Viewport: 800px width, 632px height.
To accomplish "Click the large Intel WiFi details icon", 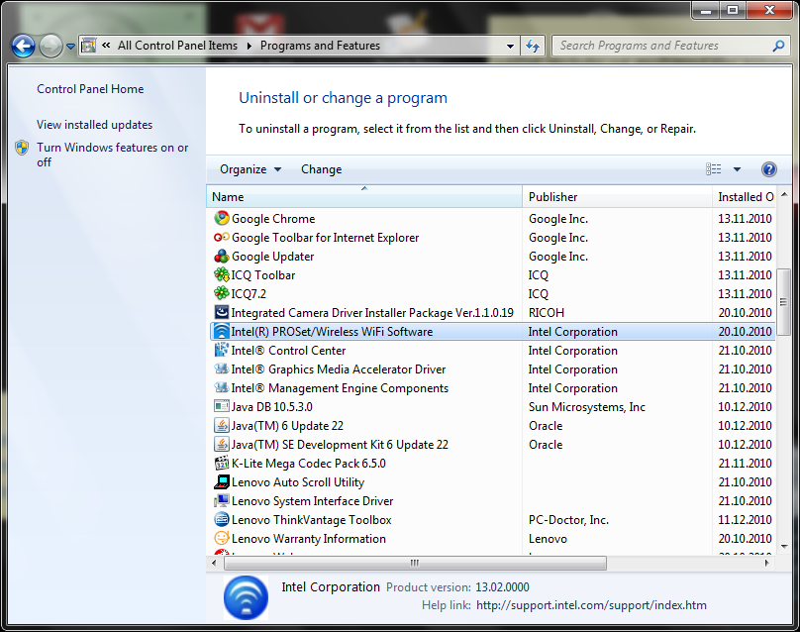I will point(246,597).
